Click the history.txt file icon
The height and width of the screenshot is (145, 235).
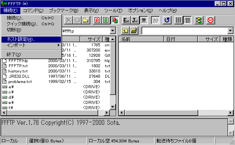(5, 71)
